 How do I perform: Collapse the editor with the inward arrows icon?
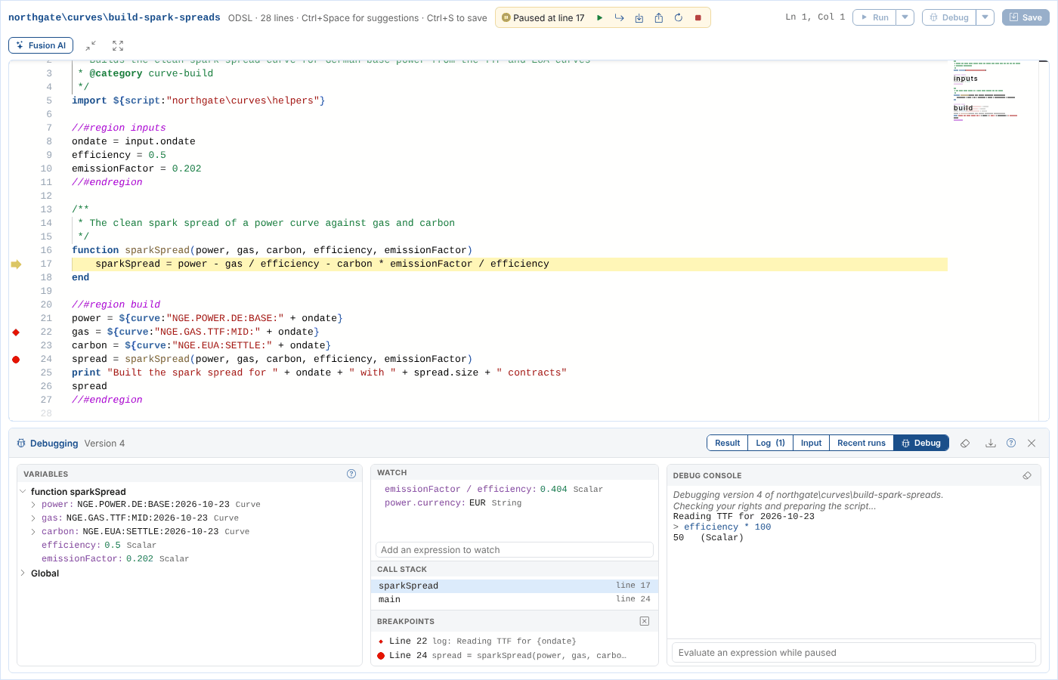pyautogui.click(x=91, y=46)
